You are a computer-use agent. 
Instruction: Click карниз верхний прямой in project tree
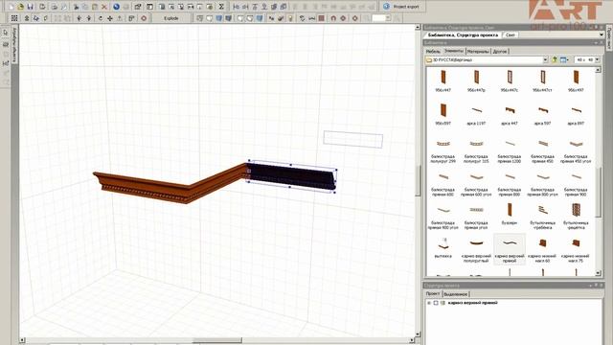pos(472,303)
